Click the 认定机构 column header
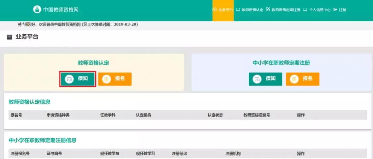373x159 pixels. pos(144,115)
